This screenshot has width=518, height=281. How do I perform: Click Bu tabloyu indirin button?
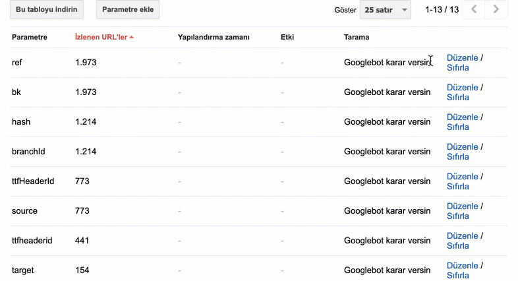pos(47,10)
